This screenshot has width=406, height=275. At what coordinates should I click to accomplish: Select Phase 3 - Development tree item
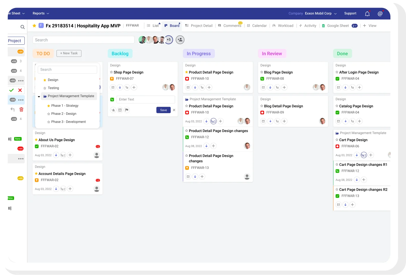tap(68, 122)
